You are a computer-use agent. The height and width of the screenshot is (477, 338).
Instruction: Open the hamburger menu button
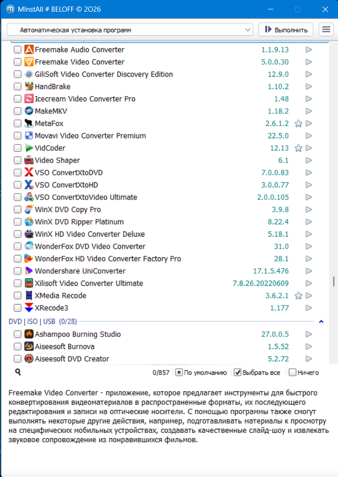326,30
